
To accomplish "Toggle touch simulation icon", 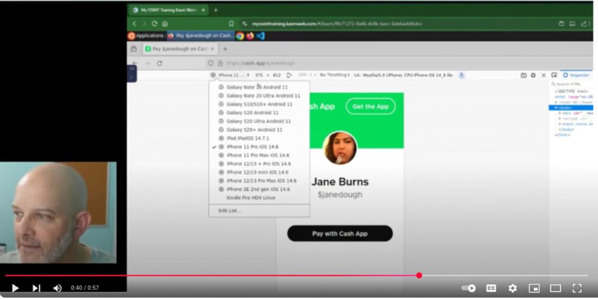I will coord(462,75).
